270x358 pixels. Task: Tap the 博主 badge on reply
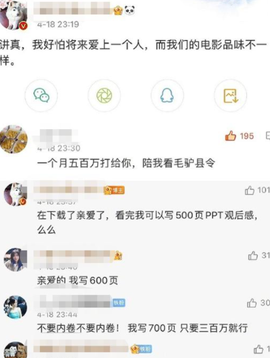click(x=114, y=190)
